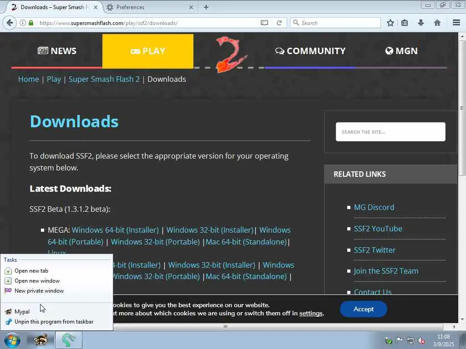
Task: Open cookie settings link in banner
Action: pos(311,314)
